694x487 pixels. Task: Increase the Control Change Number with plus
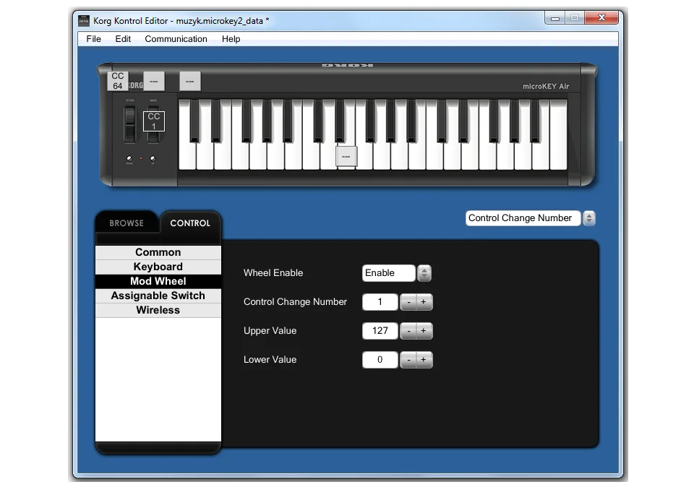[424, 302]
